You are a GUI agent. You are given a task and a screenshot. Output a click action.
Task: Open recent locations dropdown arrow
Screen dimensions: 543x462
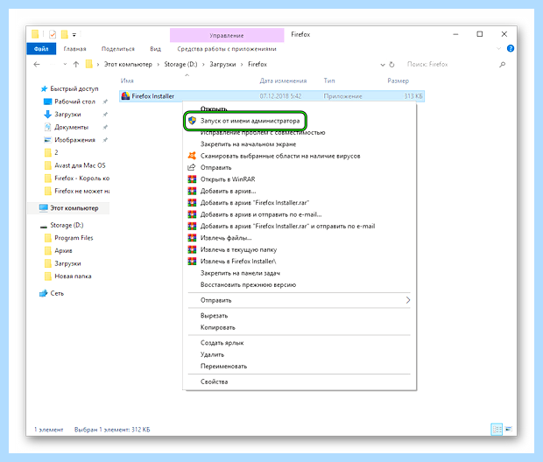(65, 65)
